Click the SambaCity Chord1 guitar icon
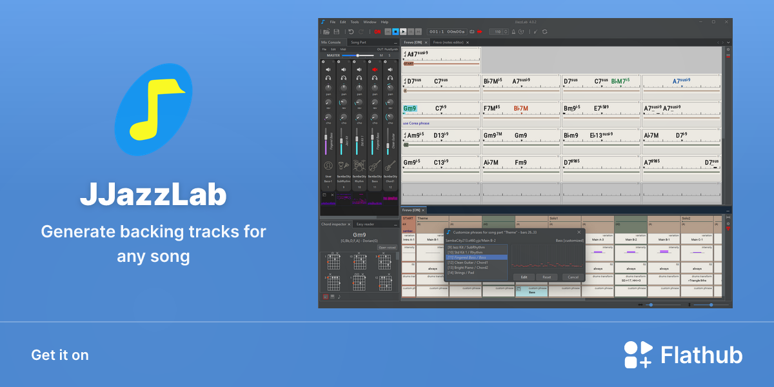 click(390, 166)
